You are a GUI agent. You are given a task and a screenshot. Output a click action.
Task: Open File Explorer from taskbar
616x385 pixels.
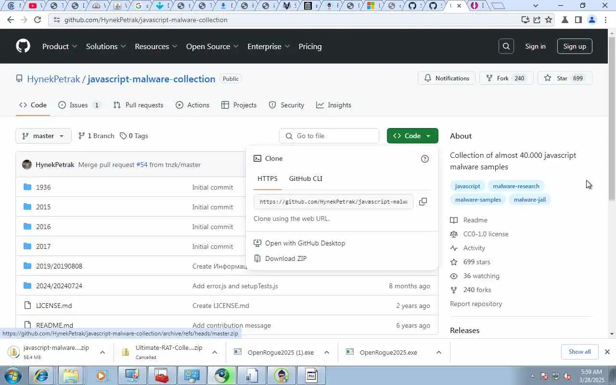[x=71, y=376]
